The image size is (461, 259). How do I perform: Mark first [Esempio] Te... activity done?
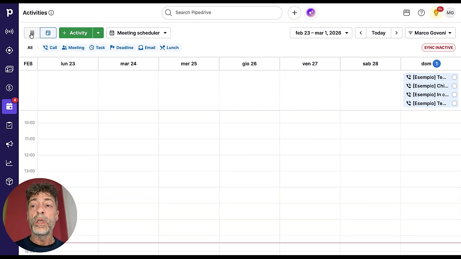[x=455, y=77]
